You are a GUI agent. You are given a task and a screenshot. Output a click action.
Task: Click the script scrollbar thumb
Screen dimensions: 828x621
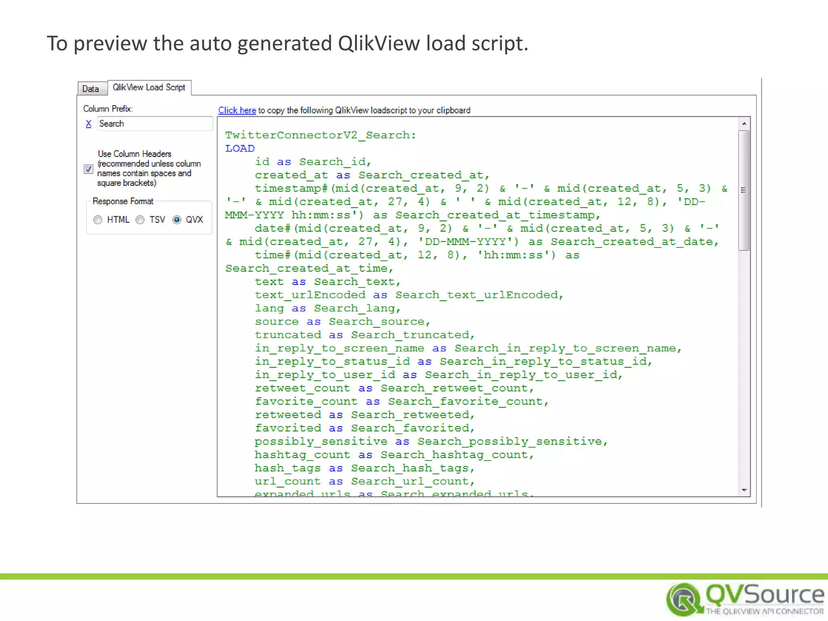(744, 190)
